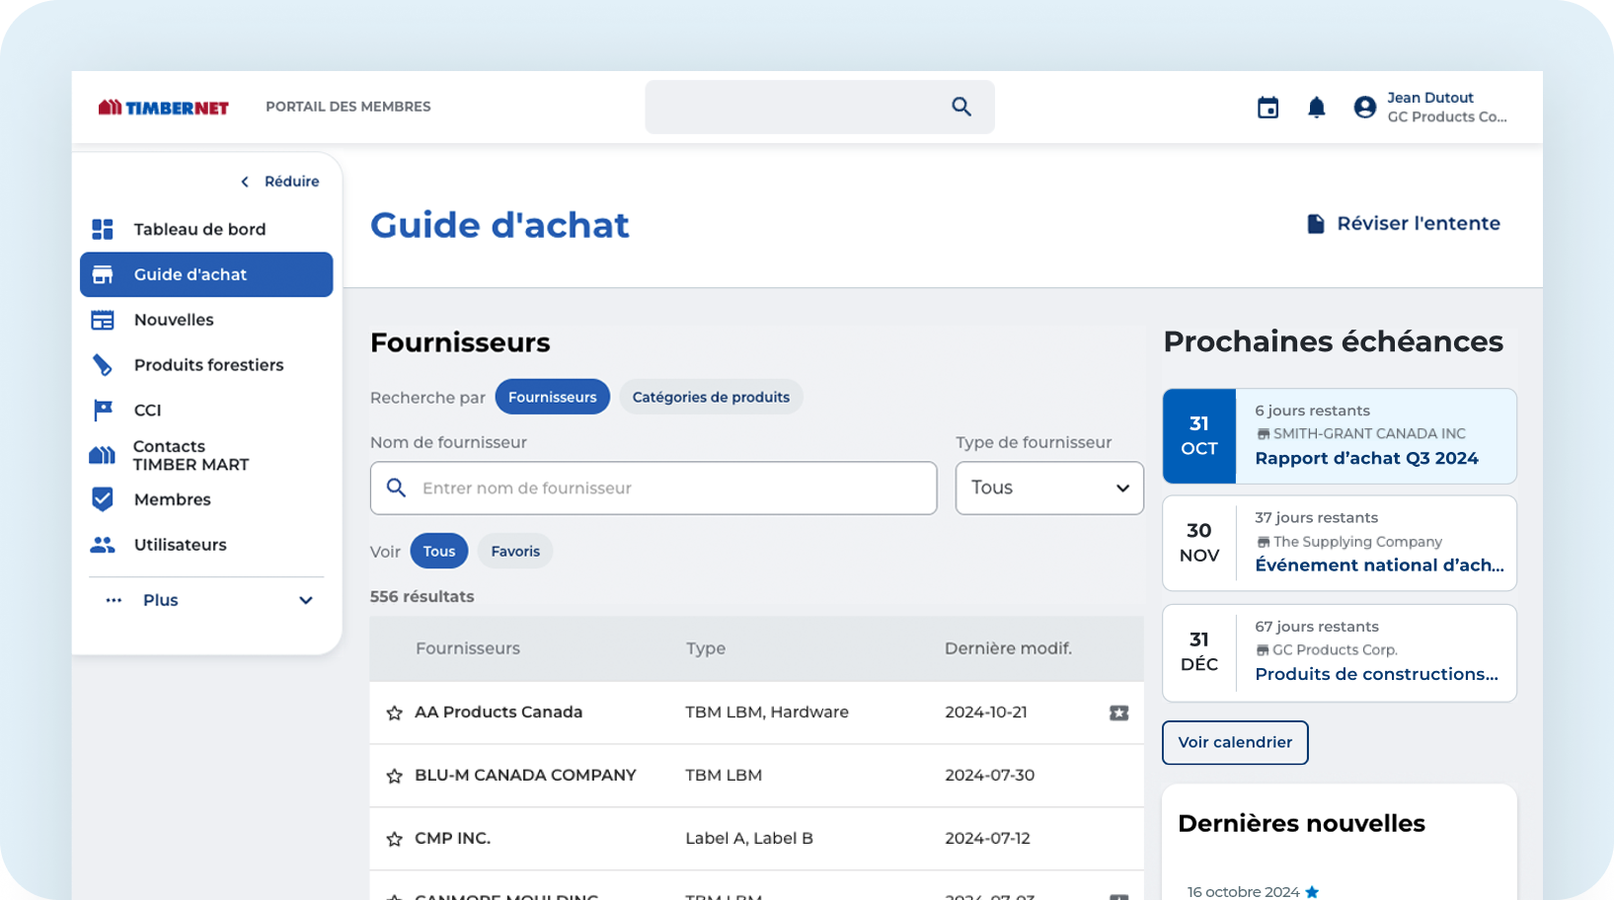Click the Entrer nom de fournisseur field
Image resolution: width=1614 pixels, height=900 pixels.
(653, 487)
